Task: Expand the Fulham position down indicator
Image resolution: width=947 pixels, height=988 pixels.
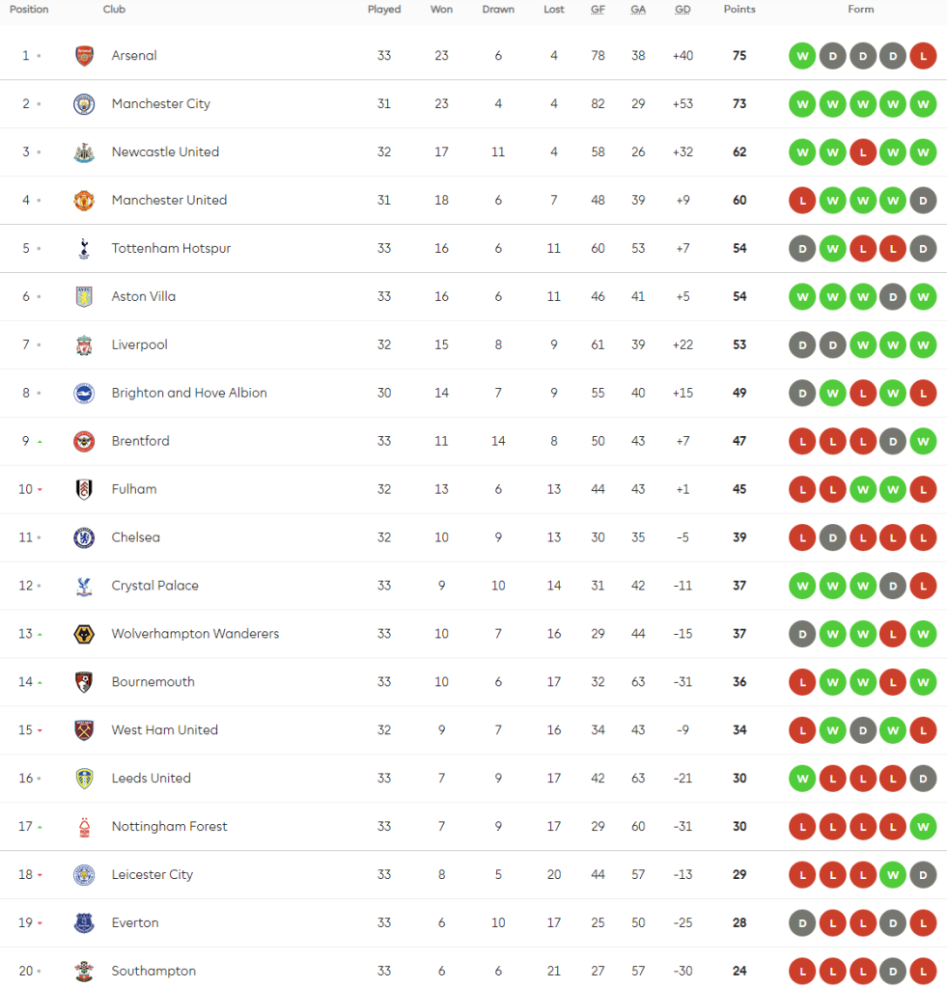Action: pyautogui.click(x=40, y=490)
